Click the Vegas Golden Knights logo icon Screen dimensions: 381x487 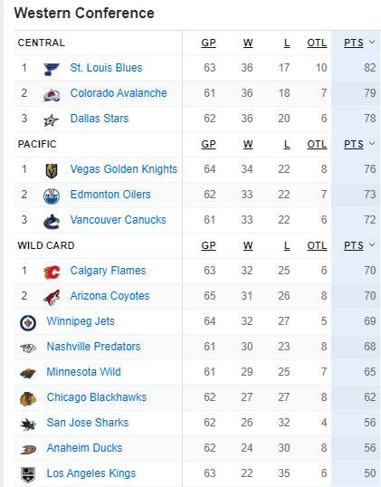click(52, 170)
